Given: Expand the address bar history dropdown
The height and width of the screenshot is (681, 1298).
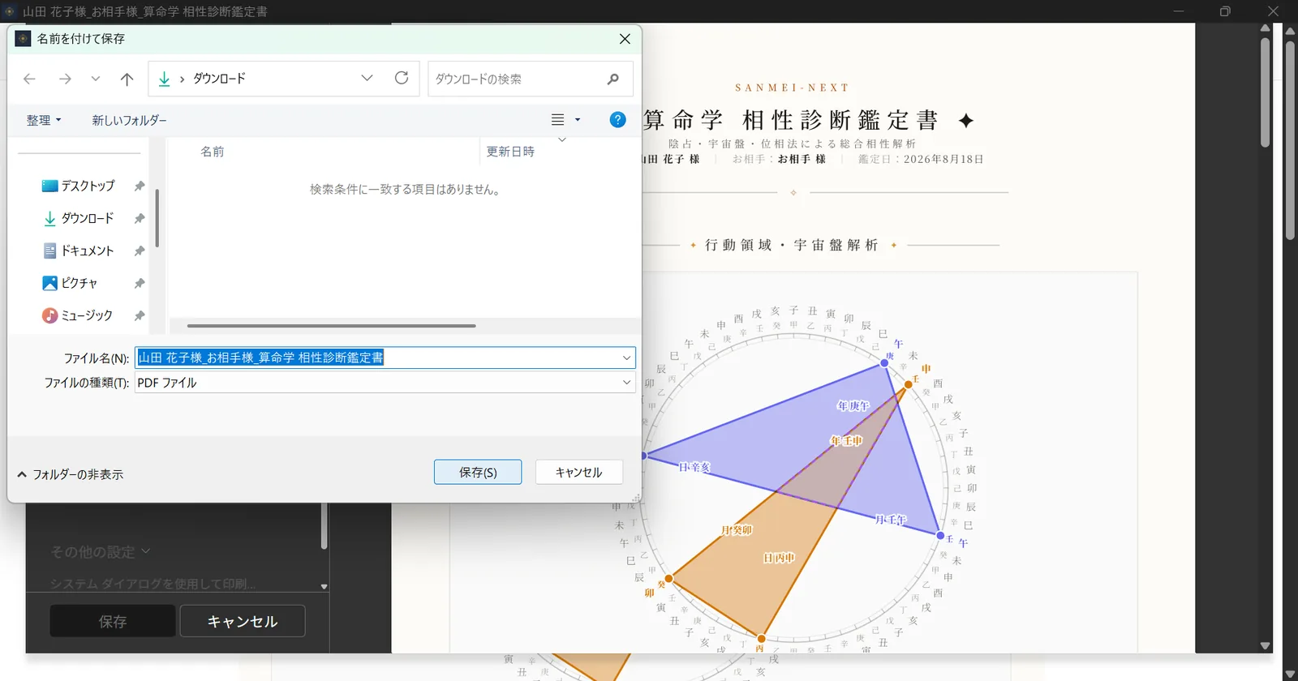Looking at the screenshot, I should pos(367,78).
